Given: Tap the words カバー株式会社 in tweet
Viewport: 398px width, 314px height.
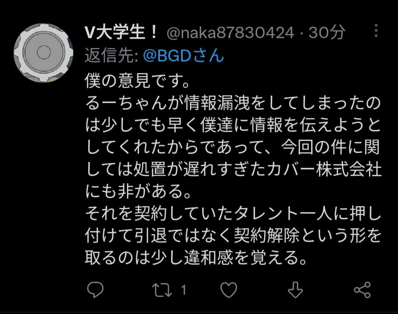Looking at the screenshot, I should pyautogui.click(x=324, y=169).
